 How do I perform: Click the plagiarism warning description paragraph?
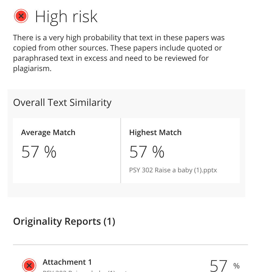119,53
